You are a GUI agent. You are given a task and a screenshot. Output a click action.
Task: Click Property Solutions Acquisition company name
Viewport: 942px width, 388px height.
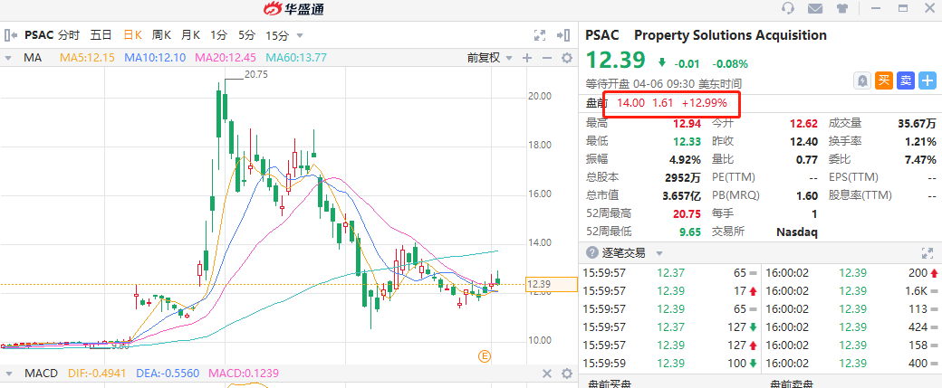pyautogui.click(x=731, y=35)
